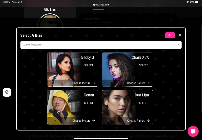Select Becky G as bias

point(89,65)
